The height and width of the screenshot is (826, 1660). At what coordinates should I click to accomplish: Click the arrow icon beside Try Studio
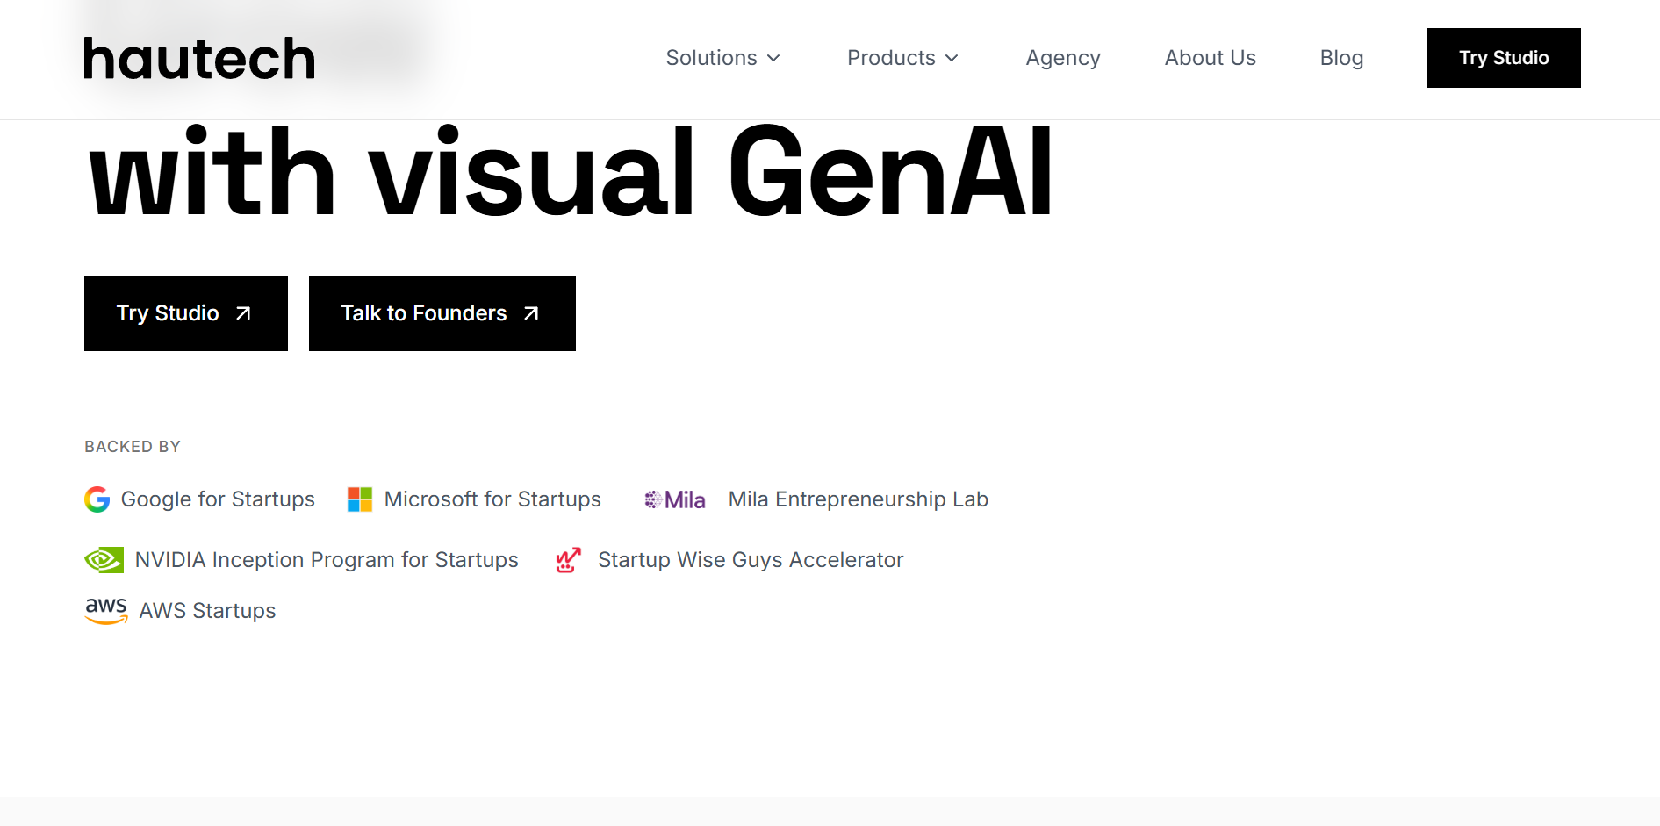click(243, 313)
